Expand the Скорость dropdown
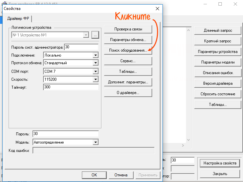Screen dimensions: 243x182 click(x=95, y=79)
